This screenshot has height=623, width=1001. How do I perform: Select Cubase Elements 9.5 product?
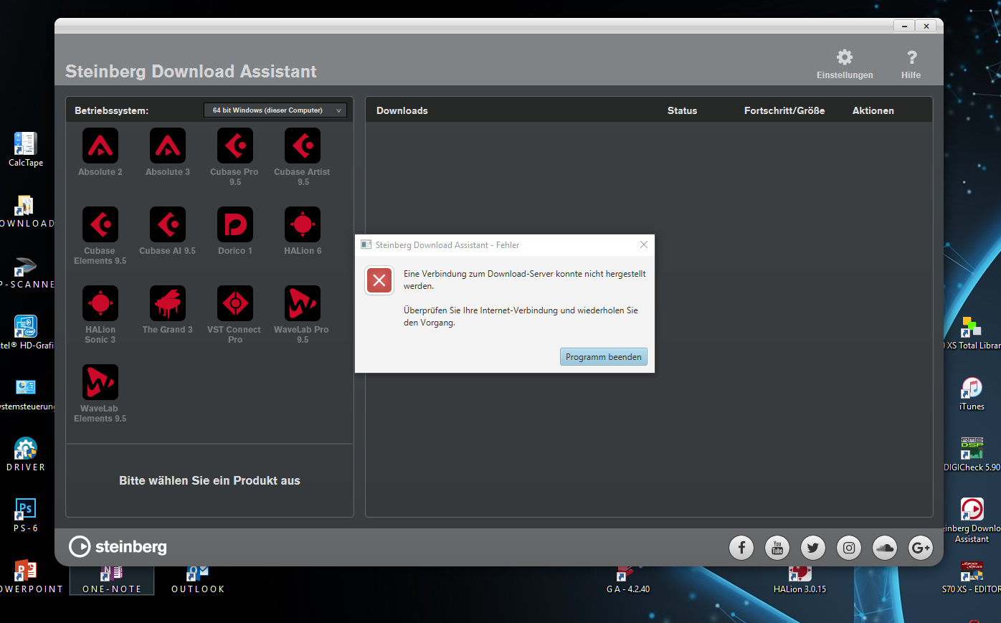click(100, 224)
